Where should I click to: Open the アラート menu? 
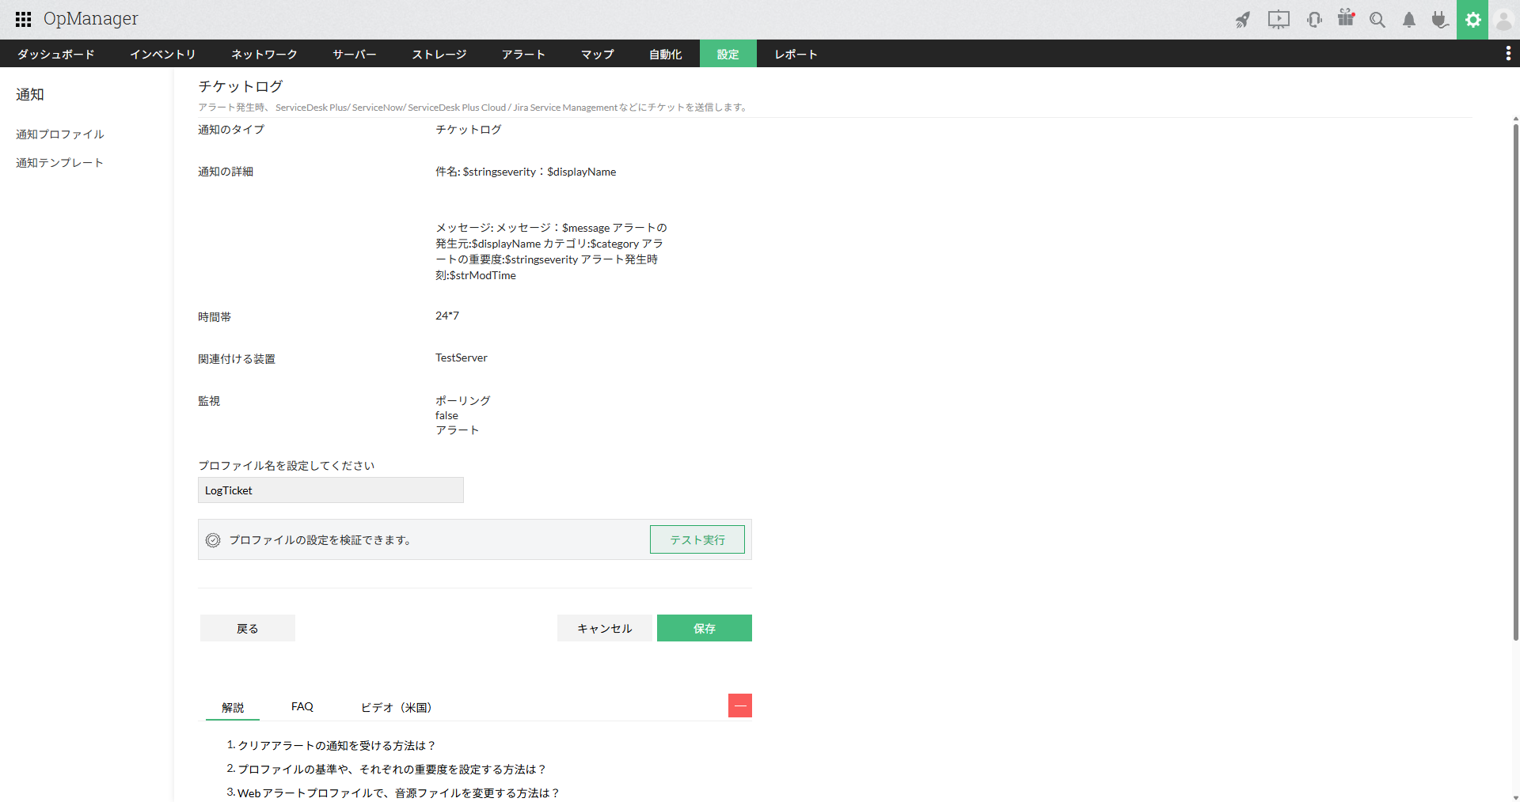click(x=522, y=54)
